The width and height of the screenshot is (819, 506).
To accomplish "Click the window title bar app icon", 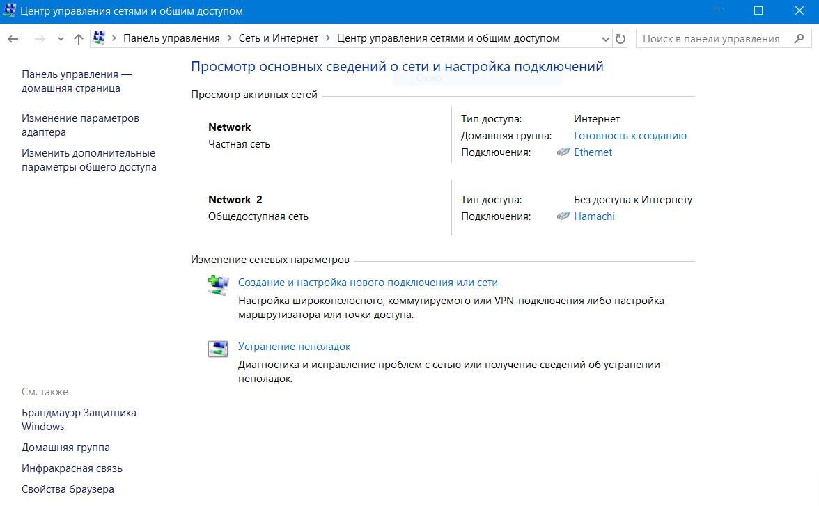I will [x=10, y=10].
